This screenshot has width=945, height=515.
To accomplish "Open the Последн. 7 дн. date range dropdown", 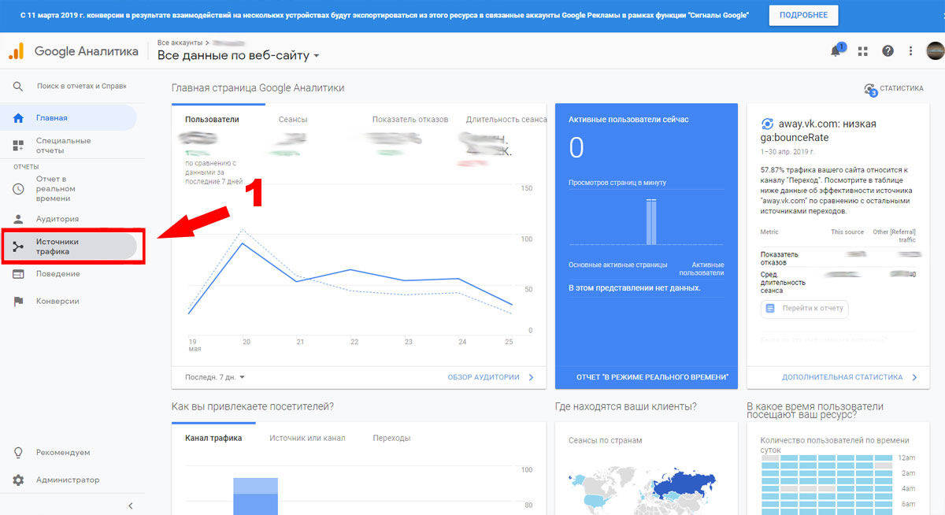I will coord(215,377).
